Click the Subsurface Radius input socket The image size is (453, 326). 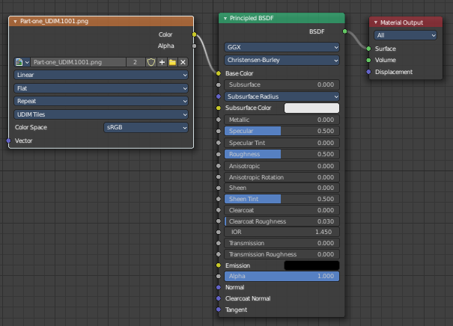(x=219, y=96)
